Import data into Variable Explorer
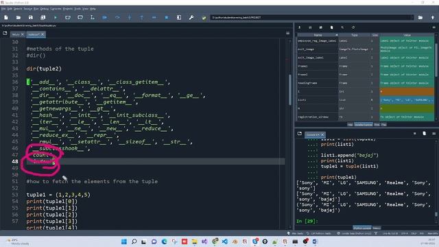The image size is (439, 247). (x=299, y=27)
